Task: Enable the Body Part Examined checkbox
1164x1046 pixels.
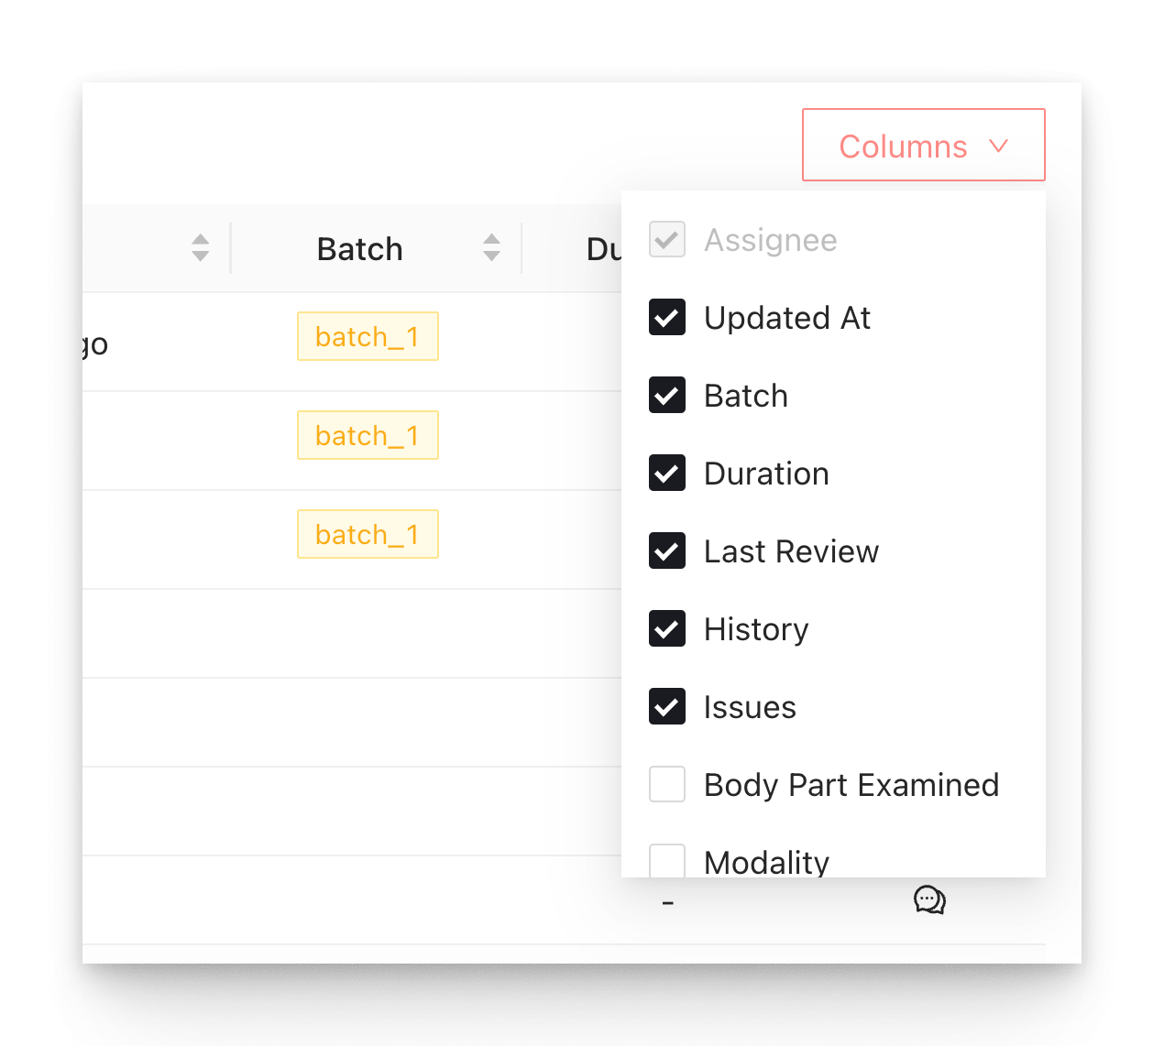Action: pos(667,785)
